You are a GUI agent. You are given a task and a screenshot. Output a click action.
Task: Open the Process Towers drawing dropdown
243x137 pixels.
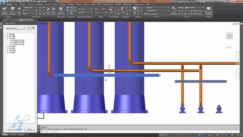16,28
